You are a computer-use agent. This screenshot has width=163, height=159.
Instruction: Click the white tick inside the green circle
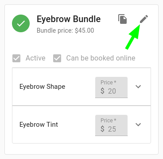(21, 23)
